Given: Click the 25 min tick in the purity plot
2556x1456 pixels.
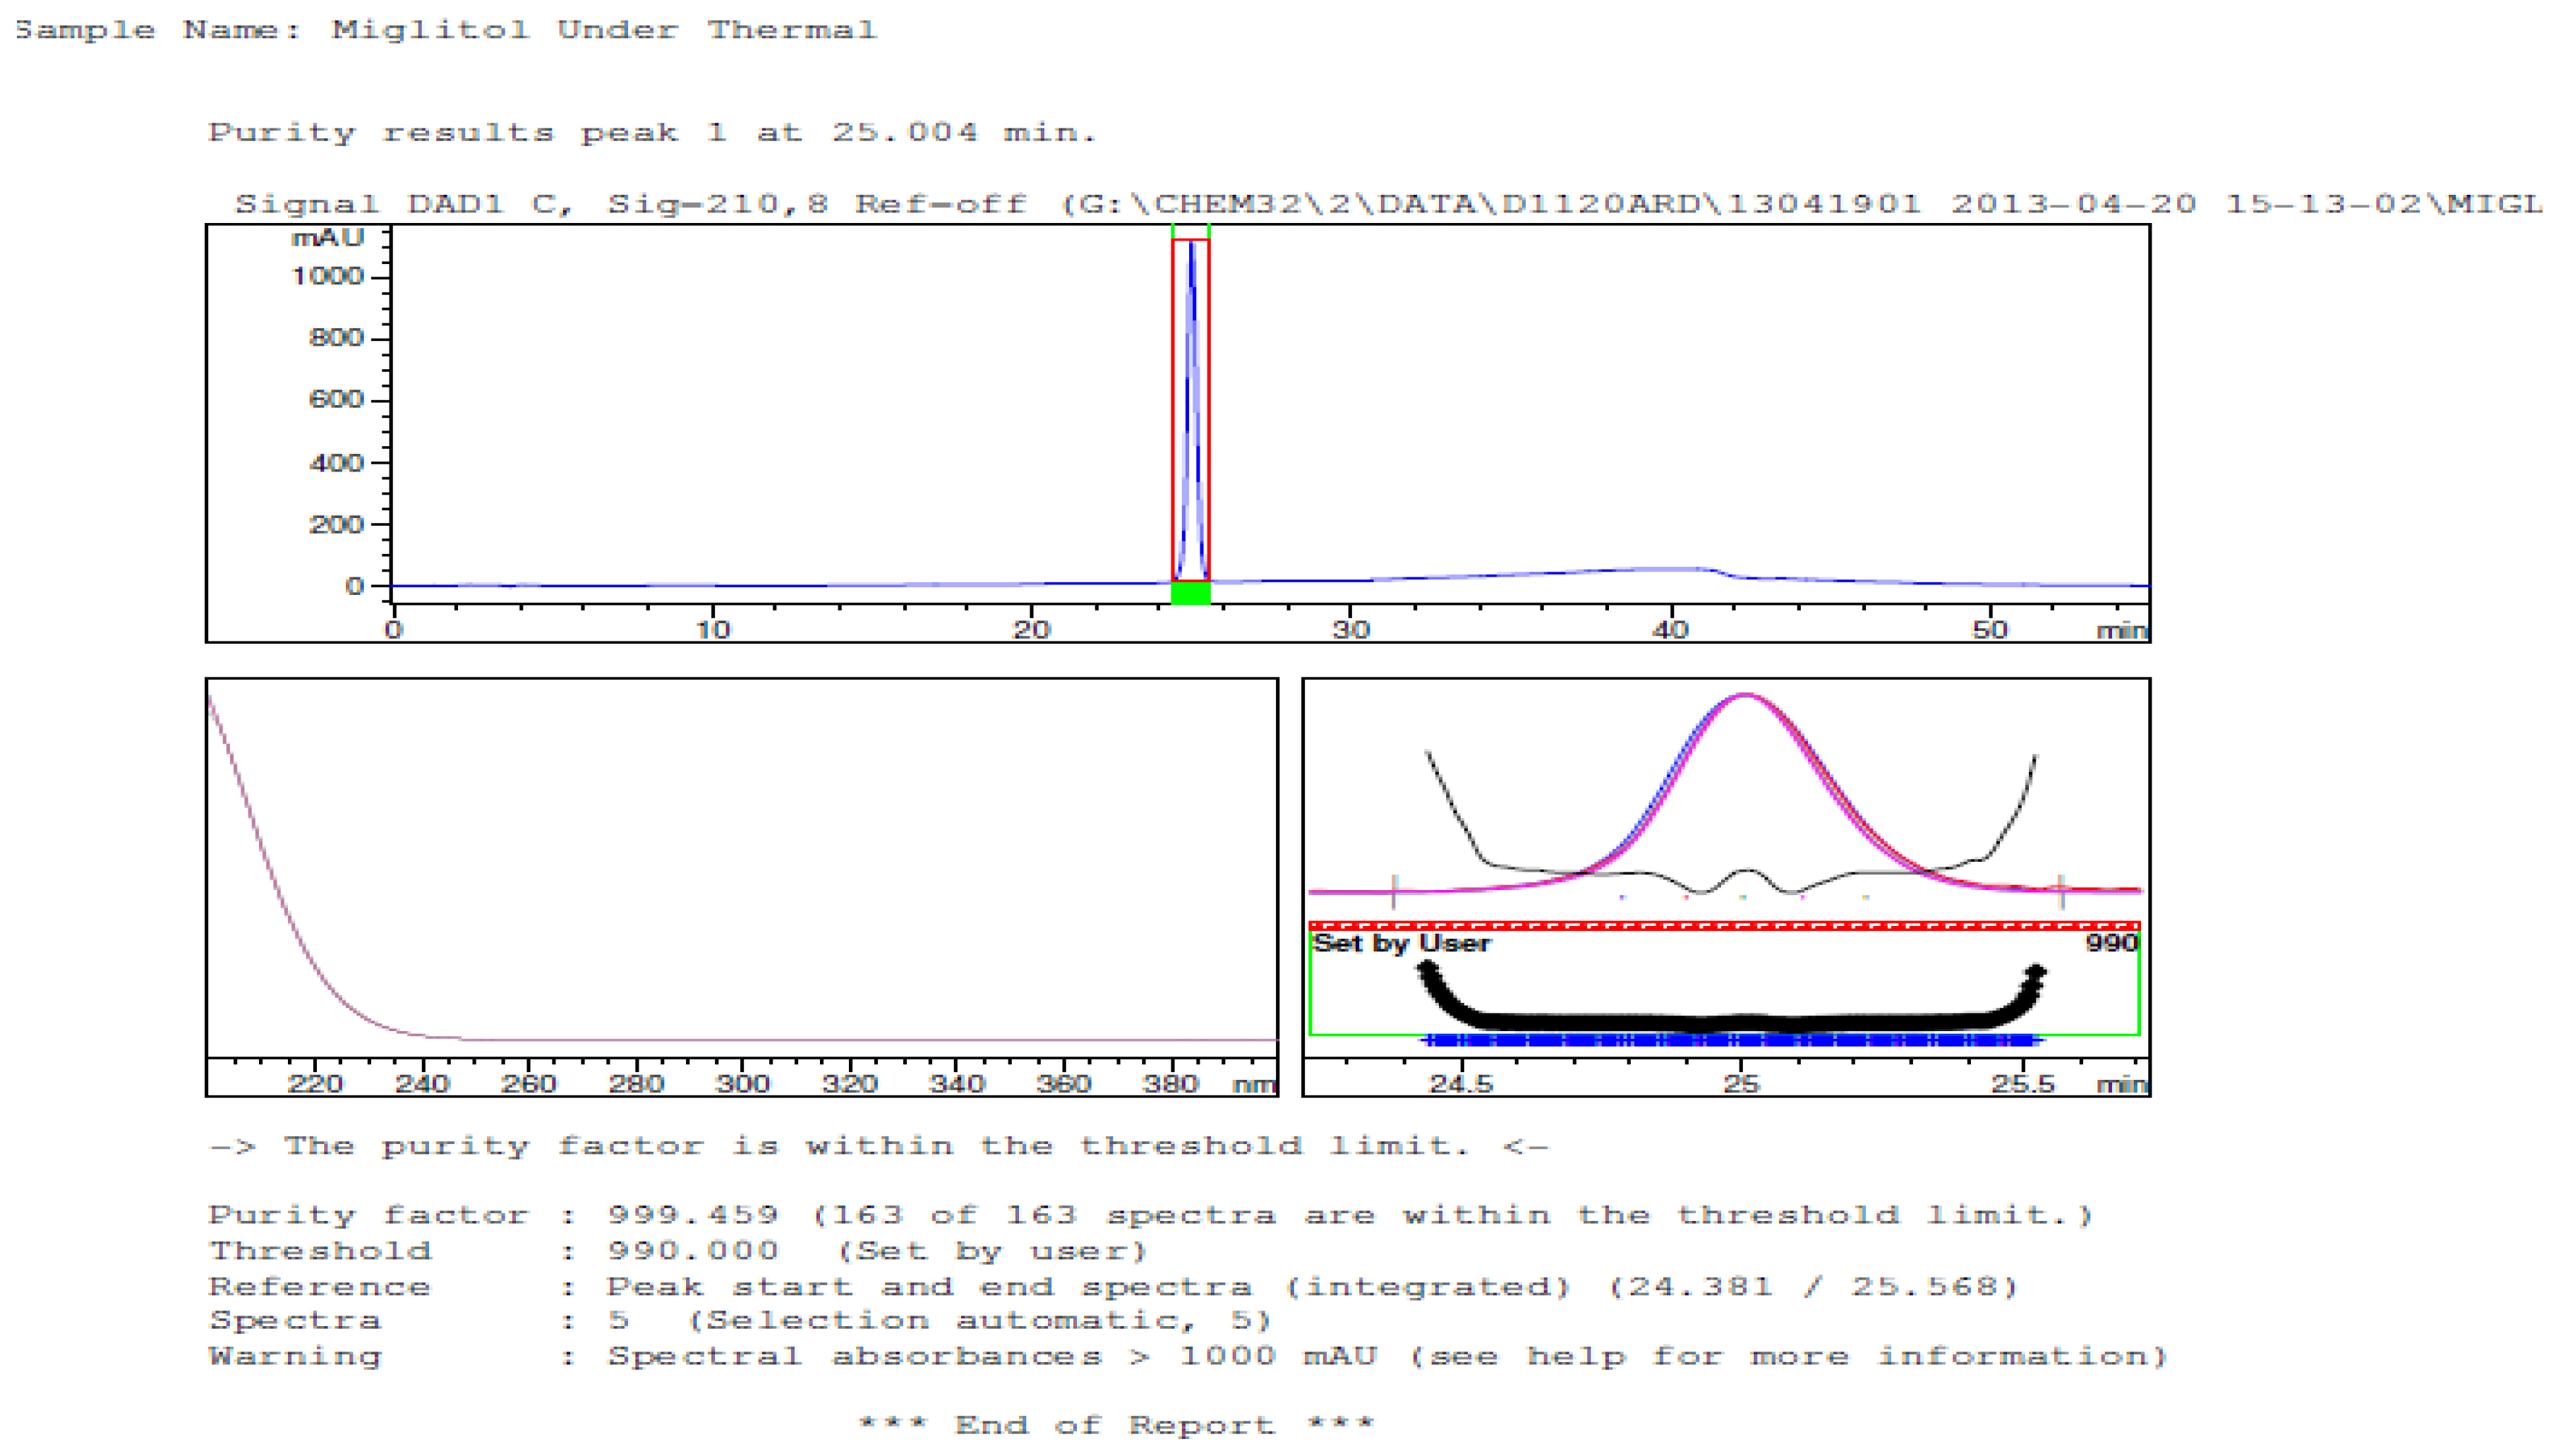Looking at the screenshot, I should pyautogui.click(x=1742, y=1083).
